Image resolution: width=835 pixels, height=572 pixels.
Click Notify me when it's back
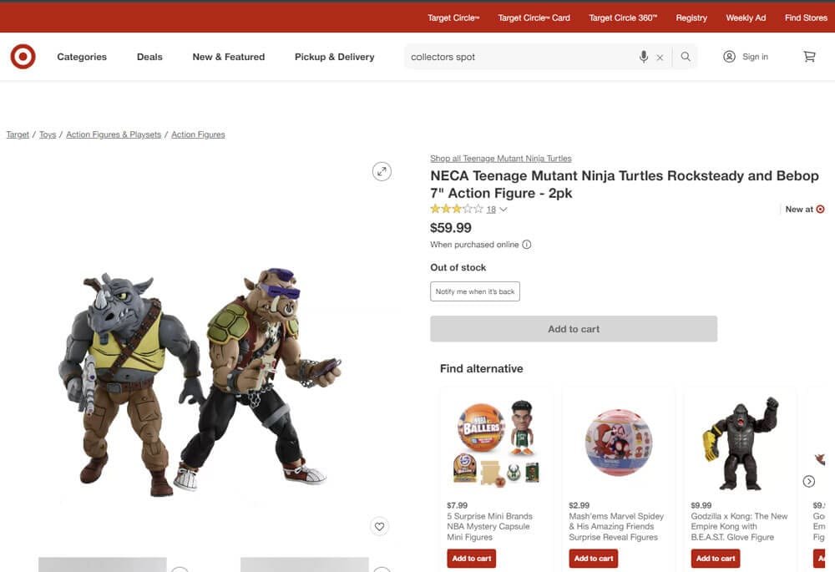click(474, 291)
